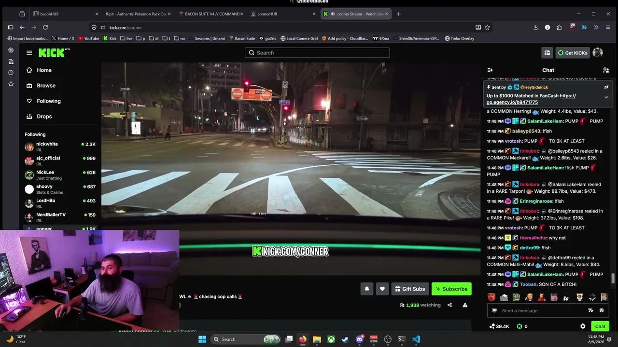
Task: Open the Bacon Suite bookmark
Action: (x=241, y=39)
